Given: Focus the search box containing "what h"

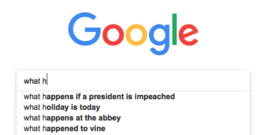Looking at the screenshot, I should pyautogui.click(x=133, y=81).
